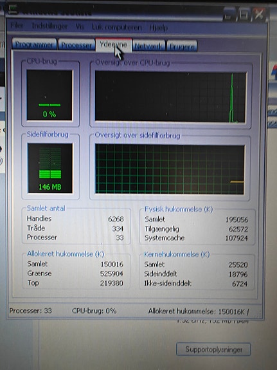Open the Luk computeren menu
Image resolution: width=277 pixels, height=370 pixels.
coord(117,28)
